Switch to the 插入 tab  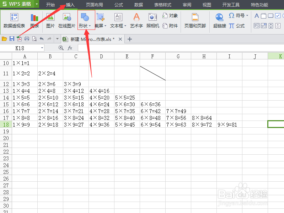70,5
